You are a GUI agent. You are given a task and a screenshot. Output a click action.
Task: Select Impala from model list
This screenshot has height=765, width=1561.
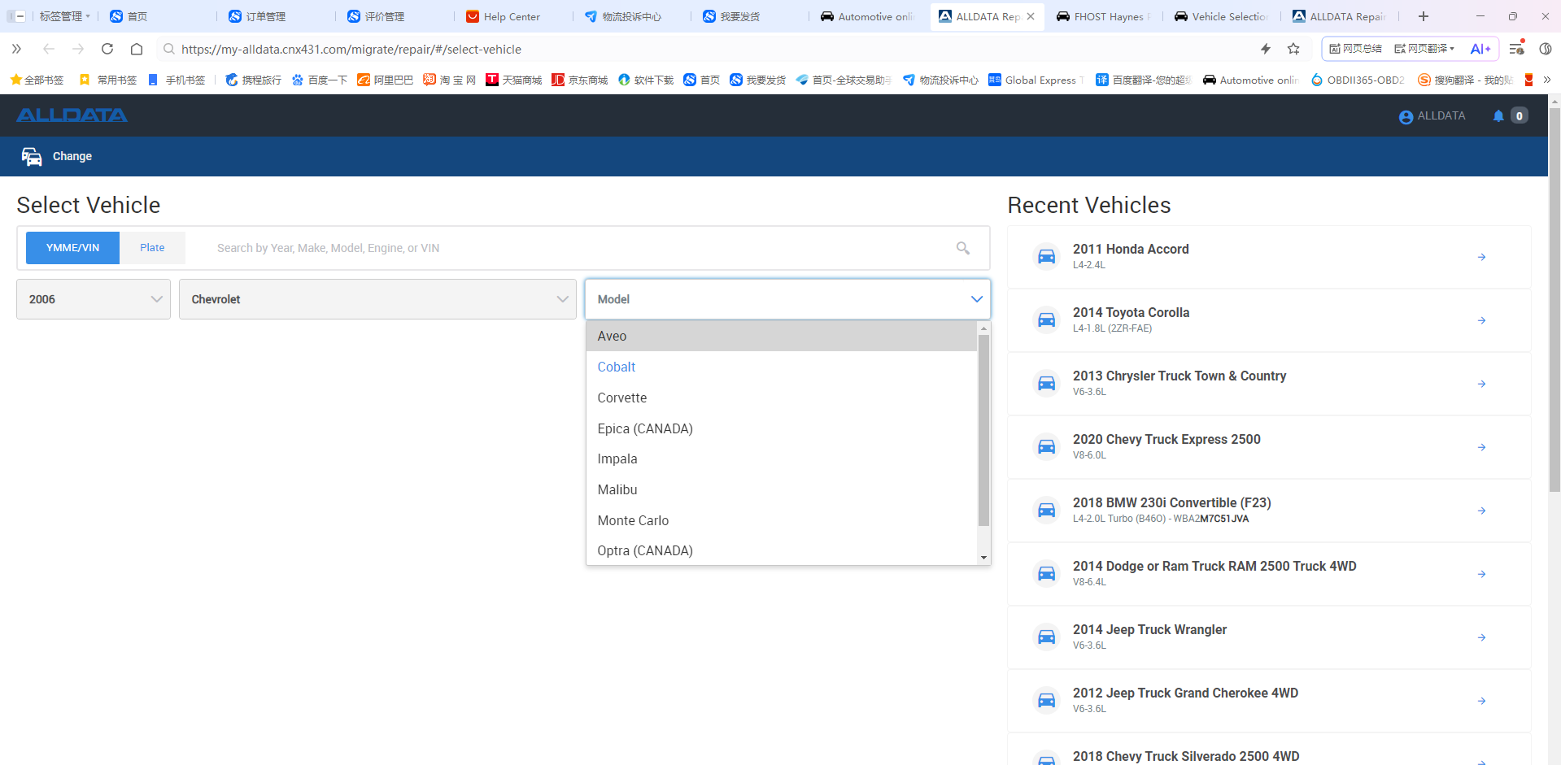point(781,459)
